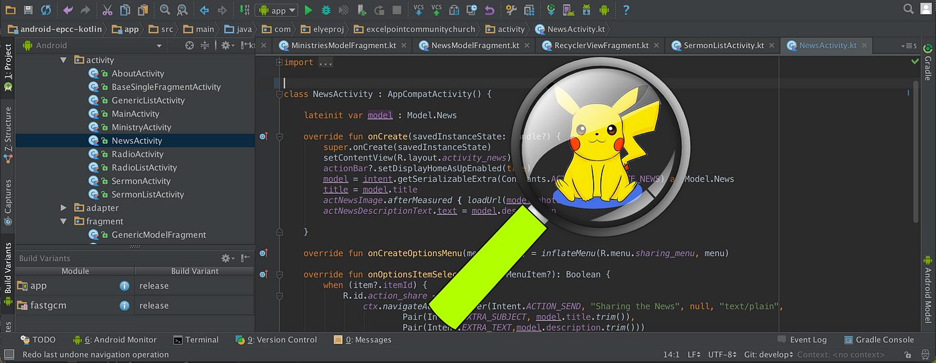Click the blue Back navigation arrow
Screen dimensions: 936x363
pyautogui.click(x=205, y=10)
